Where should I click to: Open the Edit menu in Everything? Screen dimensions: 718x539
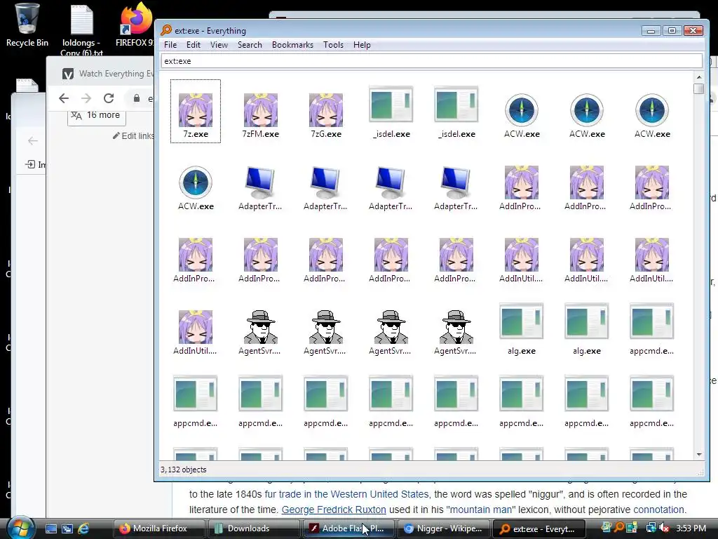tap(194, 45)
